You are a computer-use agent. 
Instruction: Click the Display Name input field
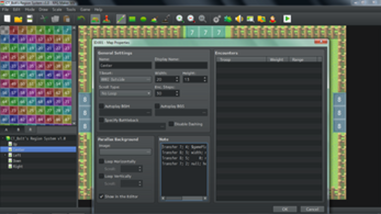point(181,65)
